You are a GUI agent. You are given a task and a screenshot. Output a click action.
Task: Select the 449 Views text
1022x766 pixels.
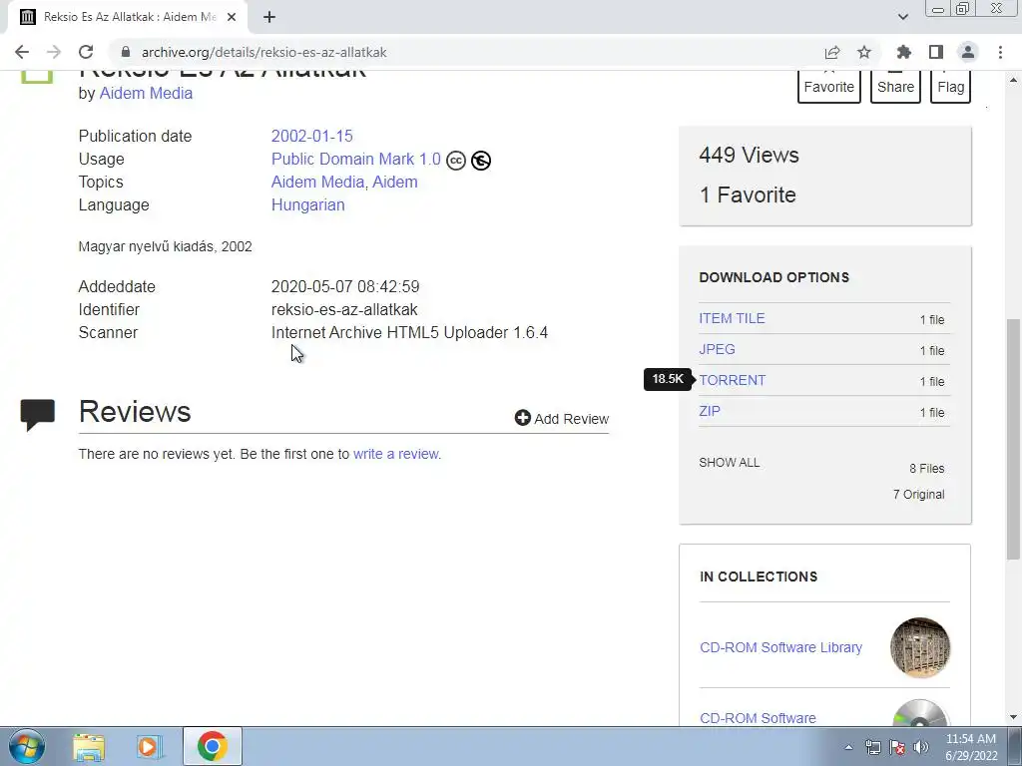(x=749, y=155)
